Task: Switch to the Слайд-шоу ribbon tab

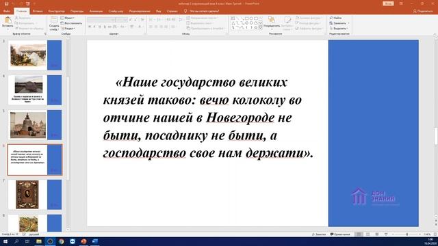Action: 116,11
